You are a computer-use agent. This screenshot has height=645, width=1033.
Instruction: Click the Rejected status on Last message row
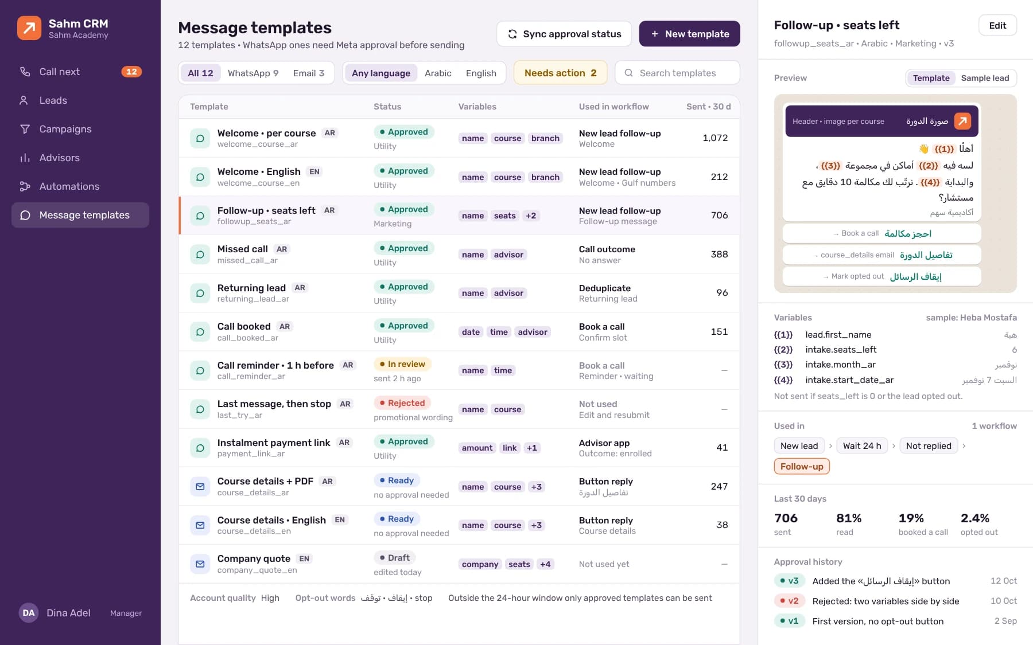coord(402,403)
